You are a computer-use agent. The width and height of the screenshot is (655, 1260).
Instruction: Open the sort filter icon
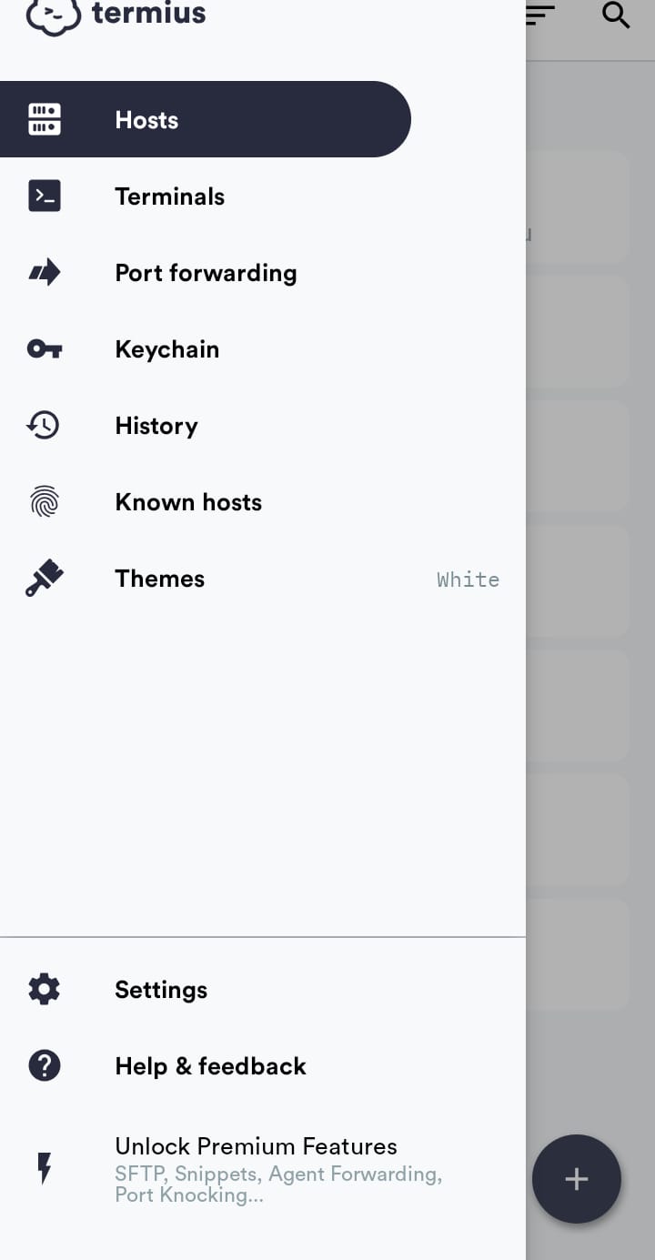[x=540, y=15]
